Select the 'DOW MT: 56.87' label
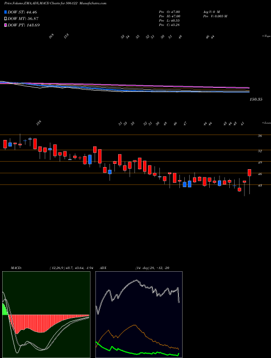This screenshot has height=358, width=271. click(23, 19)
